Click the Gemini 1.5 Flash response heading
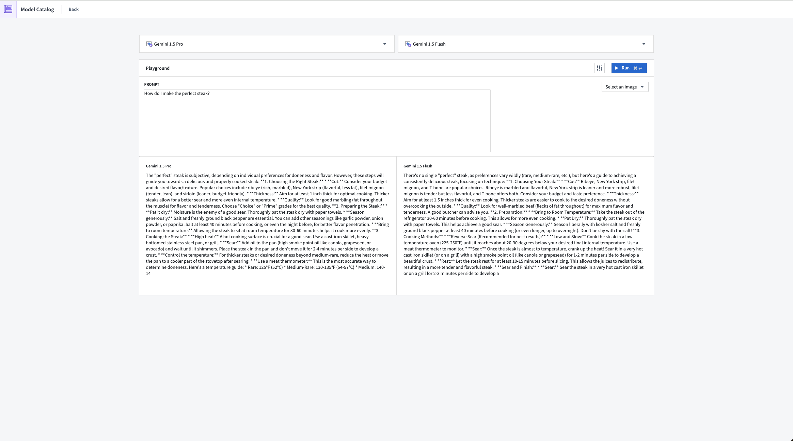Image resolution: width=793 pixels, height=441 pixels. click(x=418, y=166)
